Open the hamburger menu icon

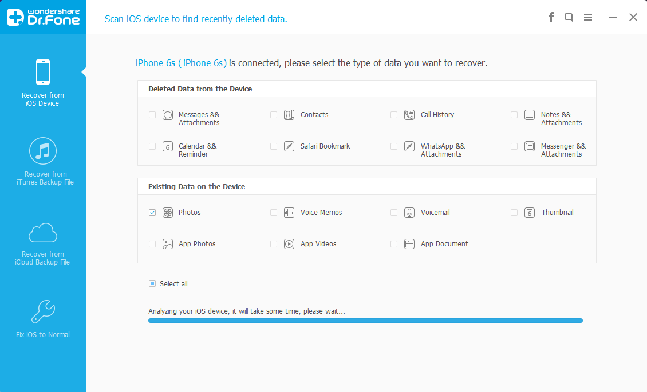coord(588,17)
